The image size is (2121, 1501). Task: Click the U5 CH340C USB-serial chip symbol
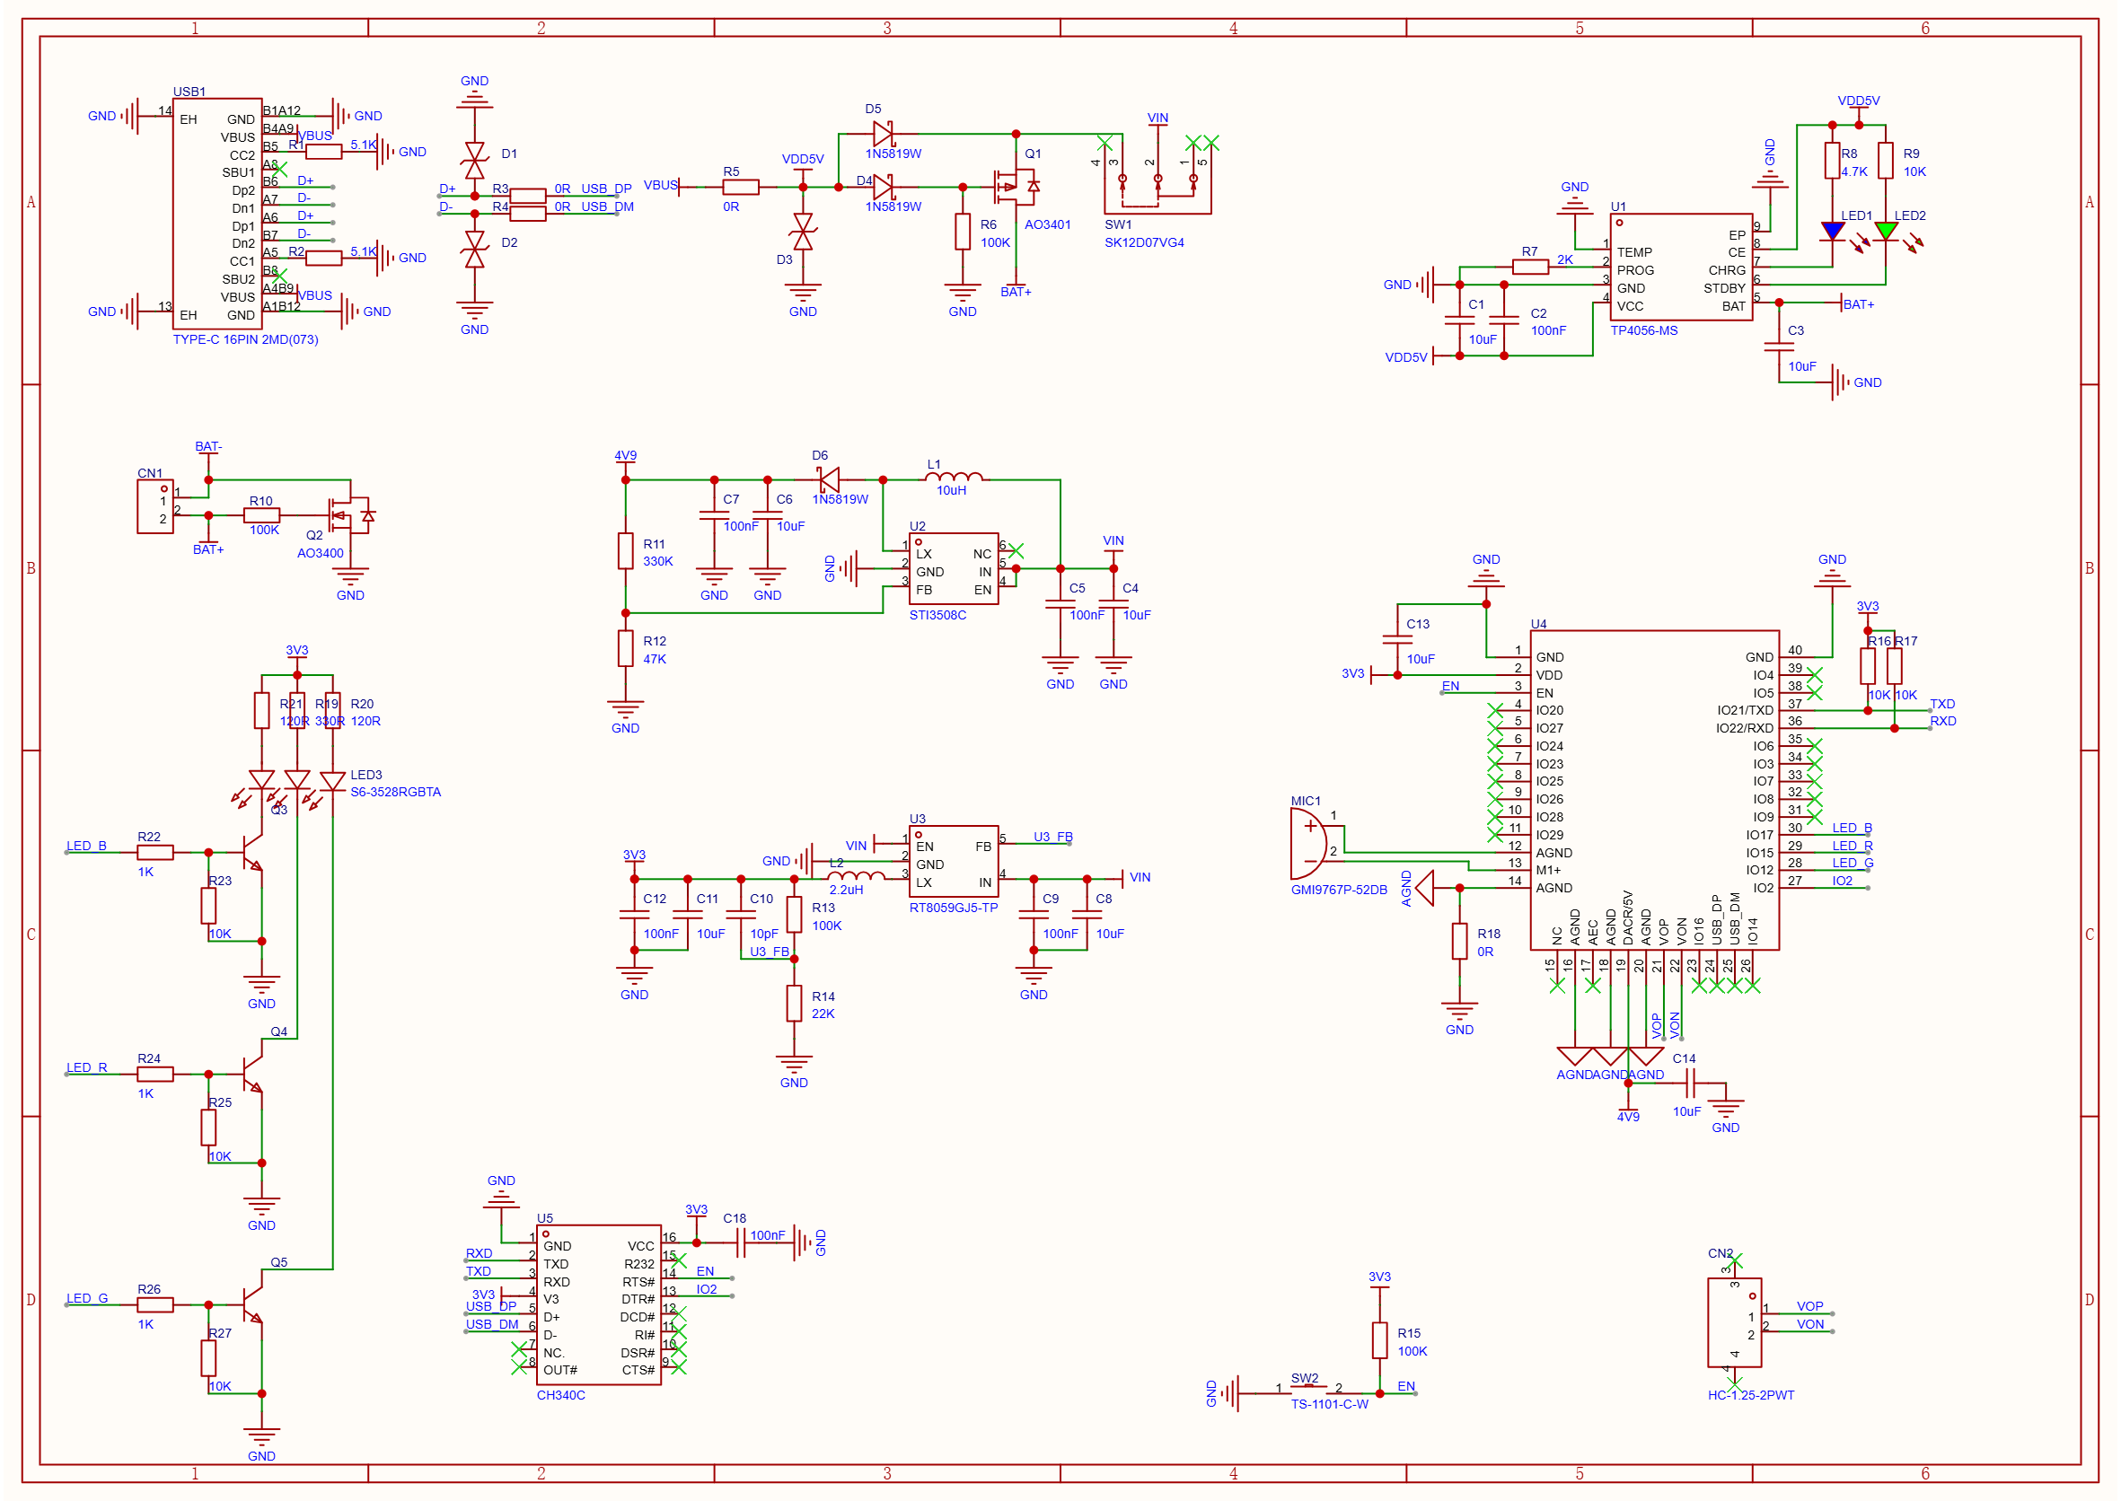pos(598,1305)
